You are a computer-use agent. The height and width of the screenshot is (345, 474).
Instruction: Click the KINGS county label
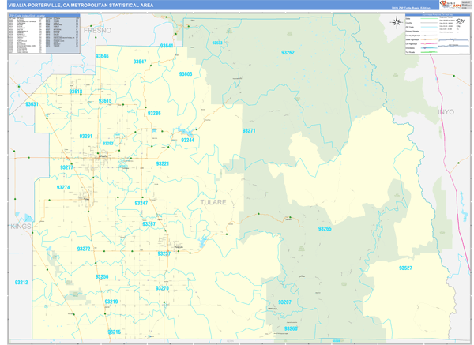click(x=19, y=227)
